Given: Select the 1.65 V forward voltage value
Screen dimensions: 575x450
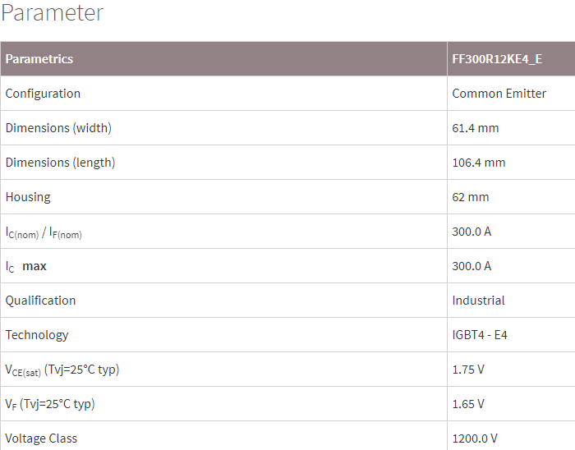Looking at the screenshot, I should [x=468, y=404].
